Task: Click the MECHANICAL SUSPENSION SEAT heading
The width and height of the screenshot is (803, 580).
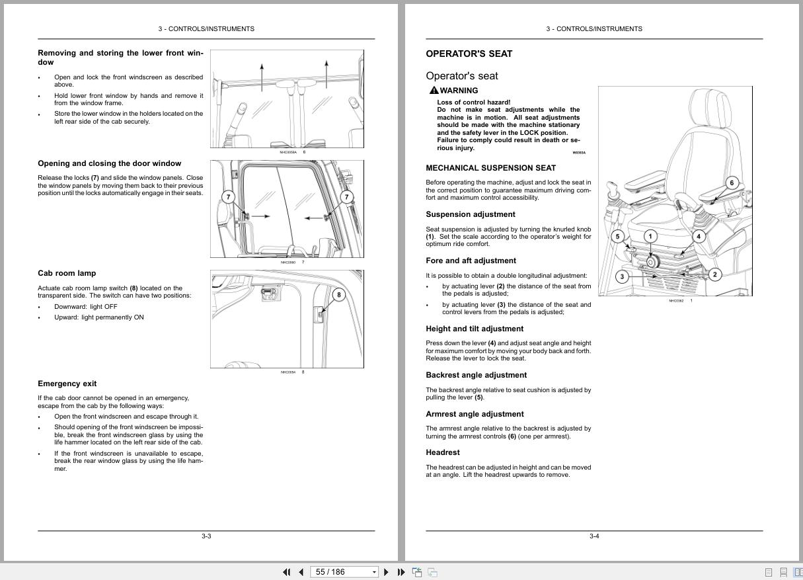Action: click(490, 168)
